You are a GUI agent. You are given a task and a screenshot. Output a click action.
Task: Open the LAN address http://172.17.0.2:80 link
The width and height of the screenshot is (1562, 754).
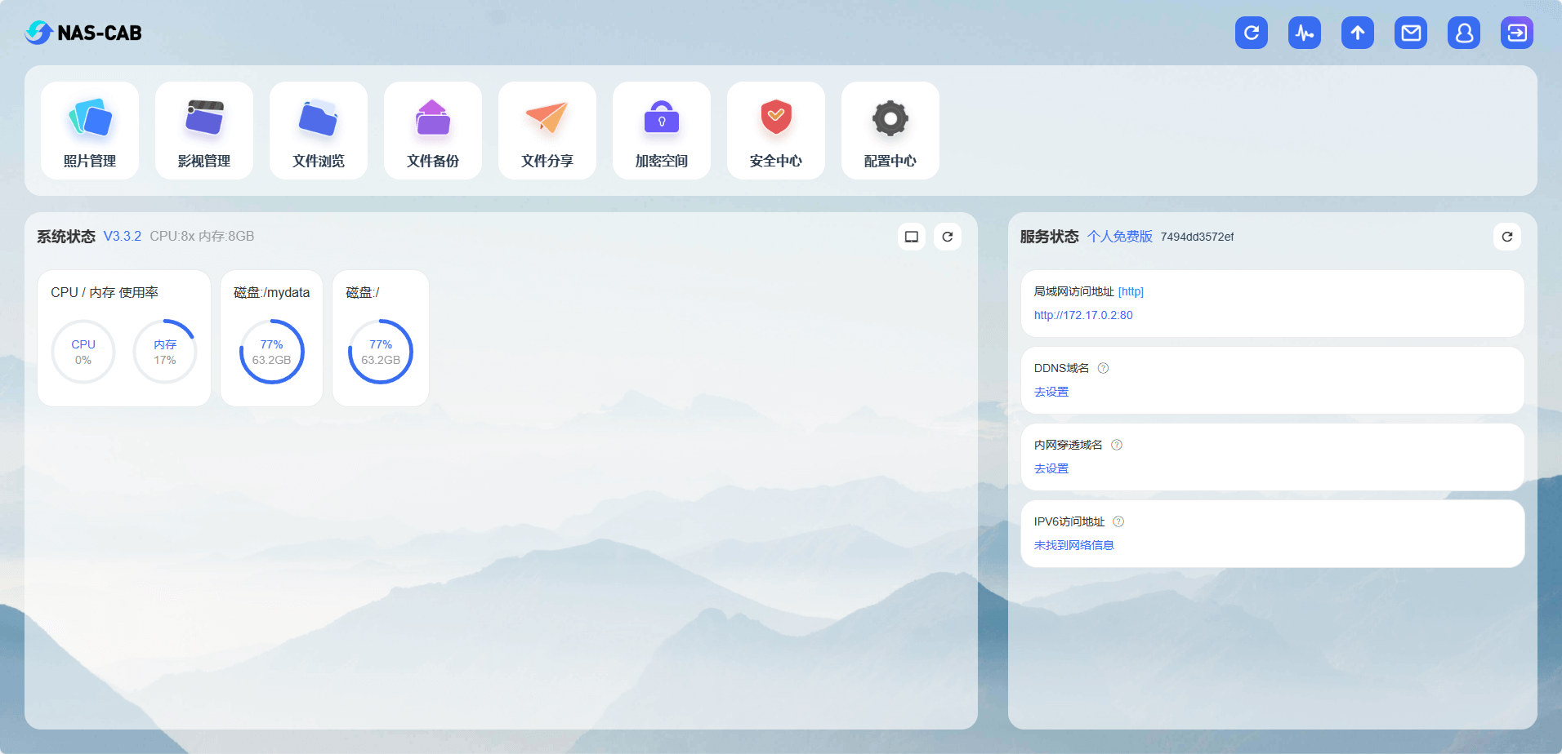pos(1083,315)
